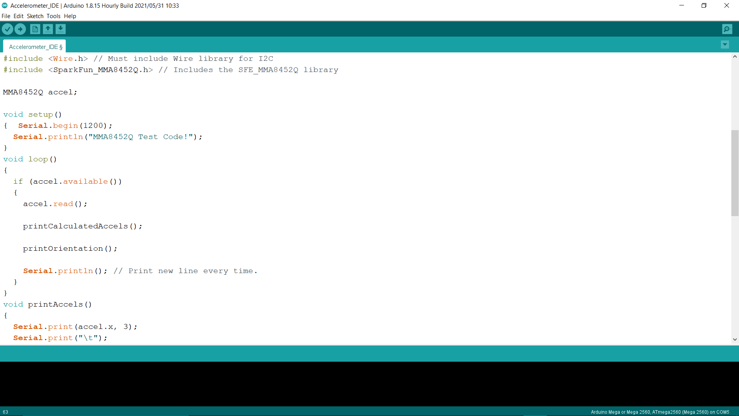The width and height of the screenshot is (739, 416).
Task: Open the File menu
Action: pyautogui.click(x=6, y=16)
